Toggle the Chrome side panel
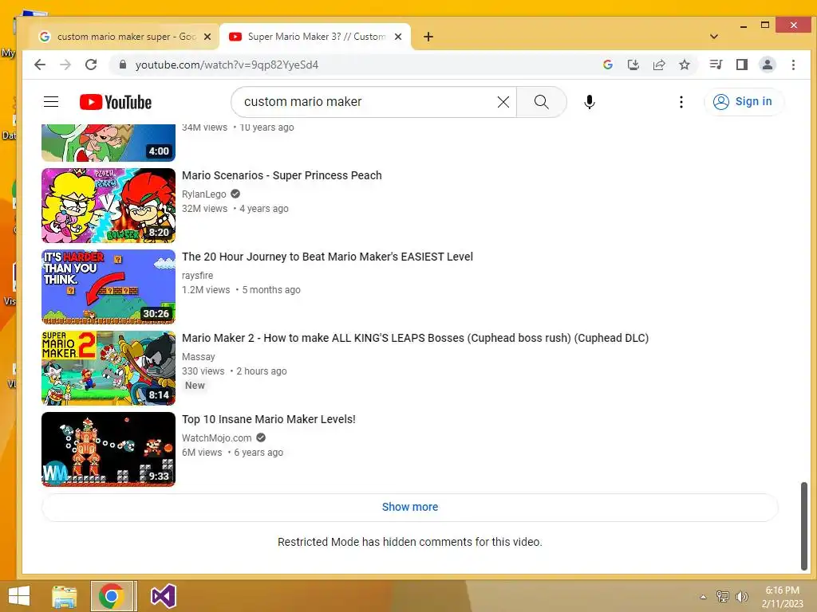Screen dimensions: 817x612 point(742,65)
